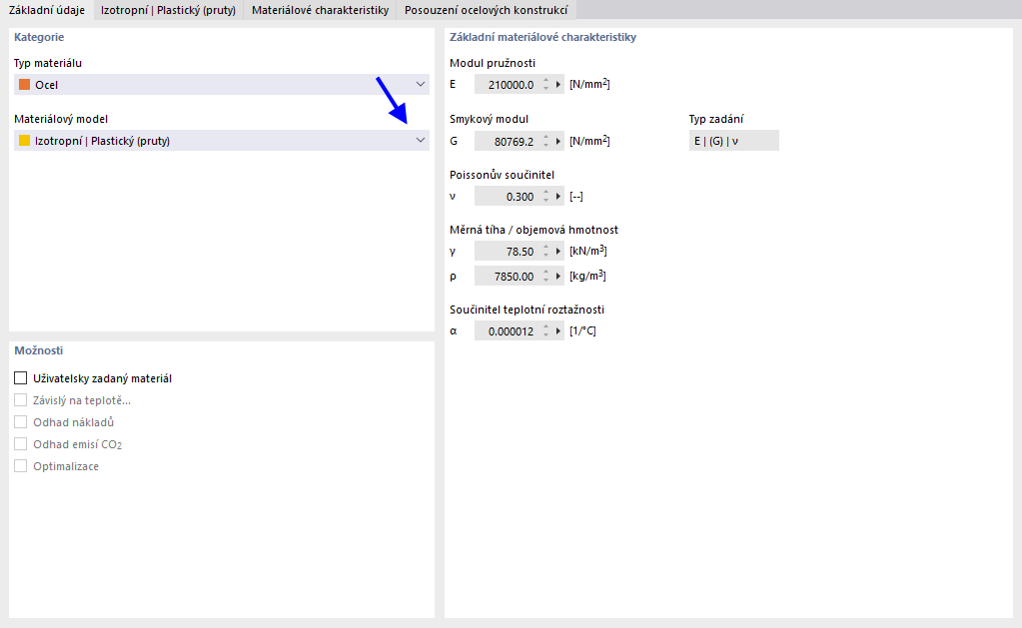
Task: Open the arrow menu next to specific weight γ
Action: point(557,251)
